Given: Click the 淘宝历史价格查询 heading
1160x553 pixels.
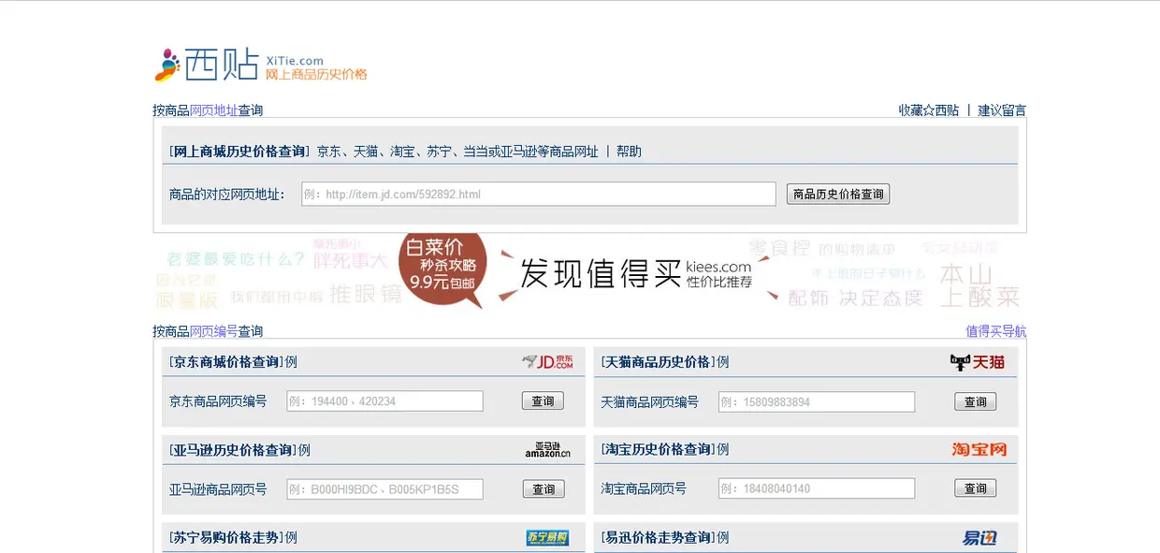Looking at the screenshot, I should click(657, 450).
